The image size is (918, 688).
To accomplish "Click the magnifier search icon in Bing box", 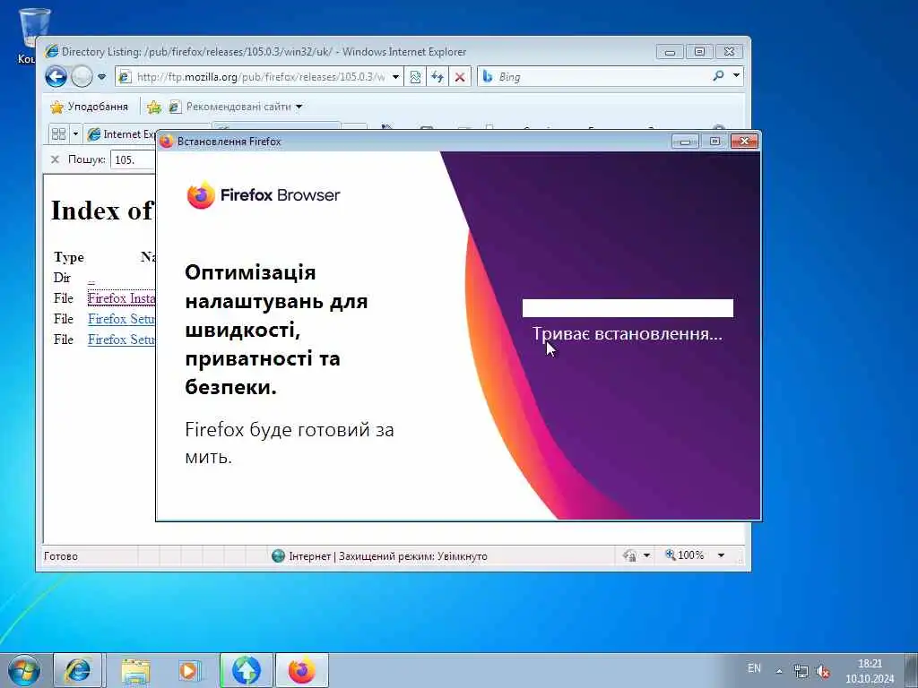I will pyautogui.click(x=718, y=75).
